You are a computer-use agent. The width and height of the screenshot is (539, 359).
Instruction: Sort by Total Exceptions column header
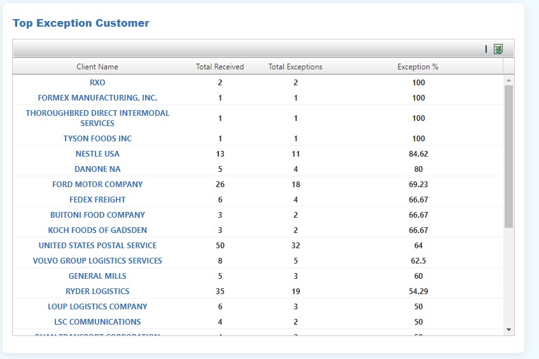(x=295, y=67)
